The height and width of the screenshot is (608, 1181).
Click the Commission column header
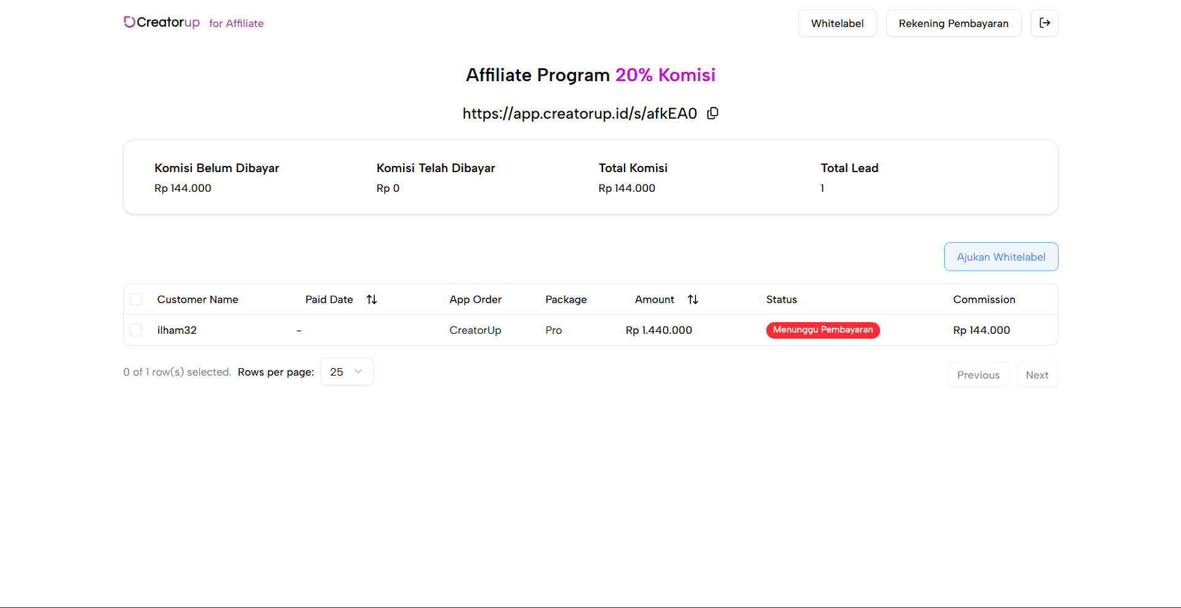pos(984,299)
